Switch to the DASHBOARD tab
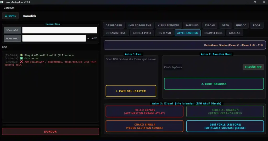 point(114,25)
